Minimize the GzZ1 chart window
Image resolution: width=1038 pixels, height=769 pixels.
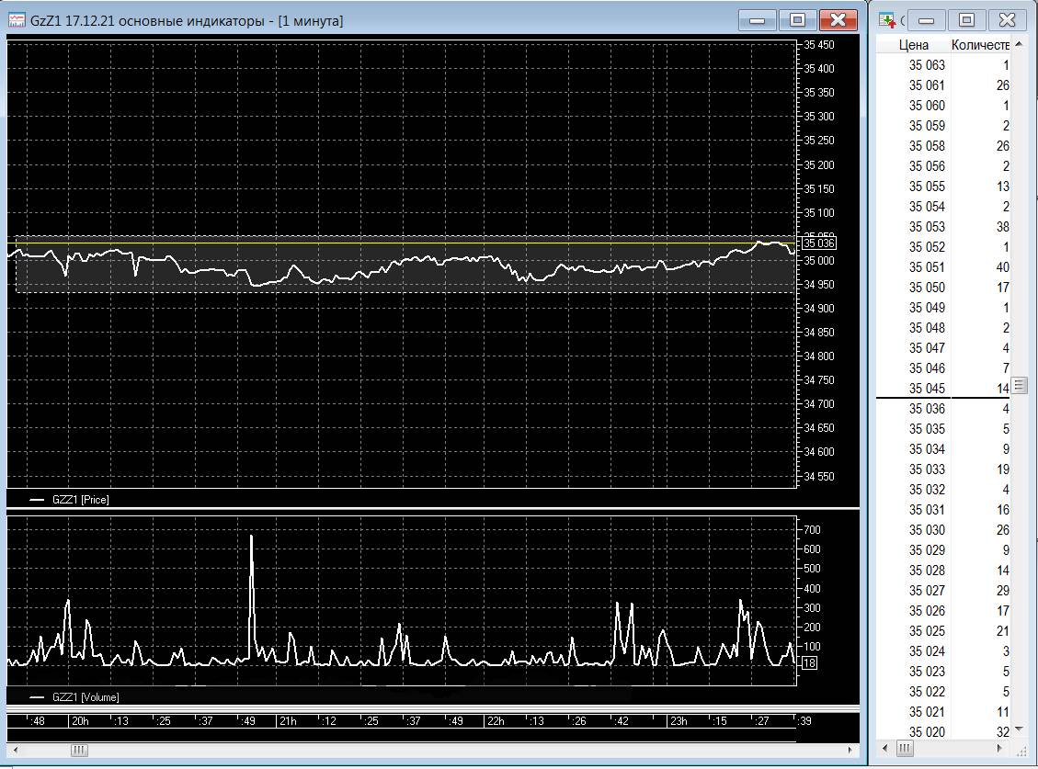[x=757, y=20]
